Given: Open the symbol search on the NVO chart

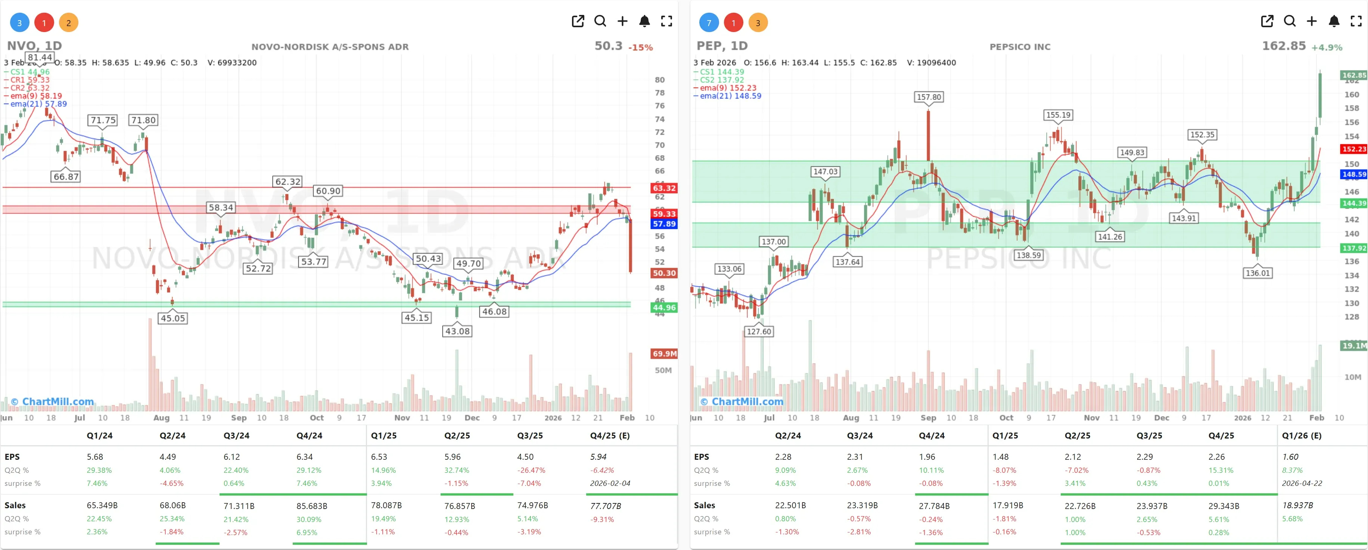Looking at the screenshot, I should click(x=600, y=21).
